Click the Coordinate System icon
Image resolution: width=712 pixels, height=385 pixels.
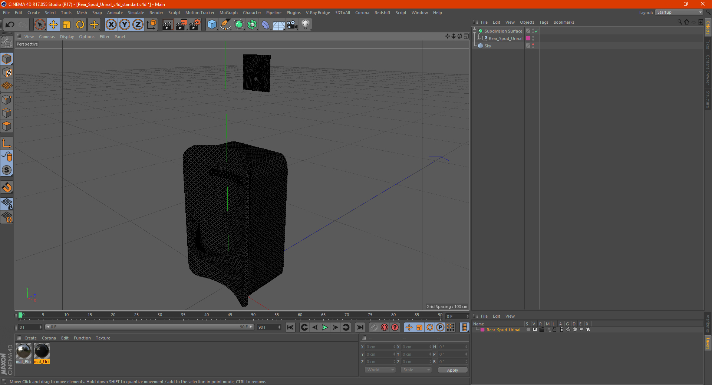[151, 25]
